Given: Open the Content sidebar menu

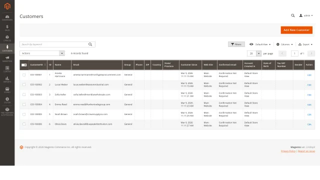Looking at the screenshot, I should [7, 69].
